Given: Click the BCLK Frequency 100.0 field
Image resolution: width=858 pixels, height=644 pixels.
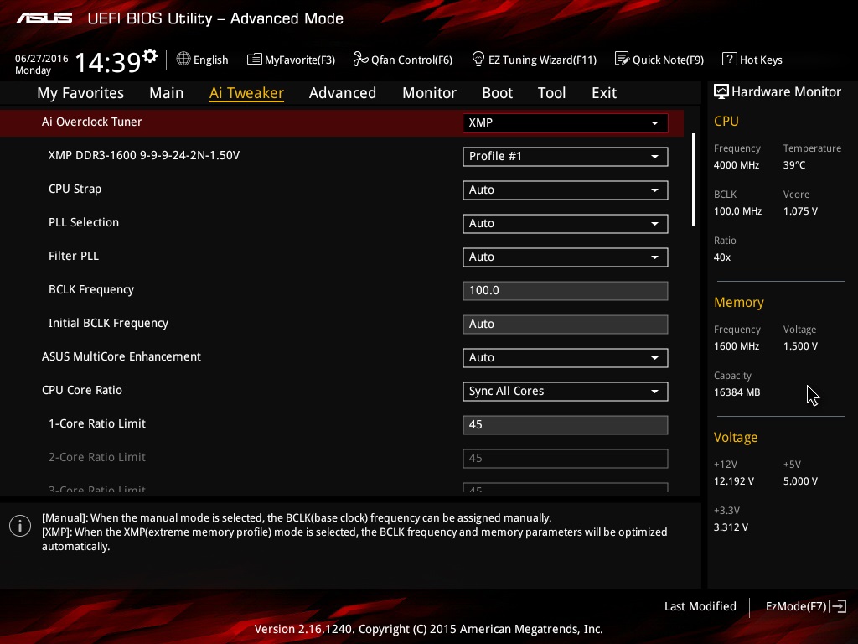Looking at the screenshot, I should tap(566, 291).
